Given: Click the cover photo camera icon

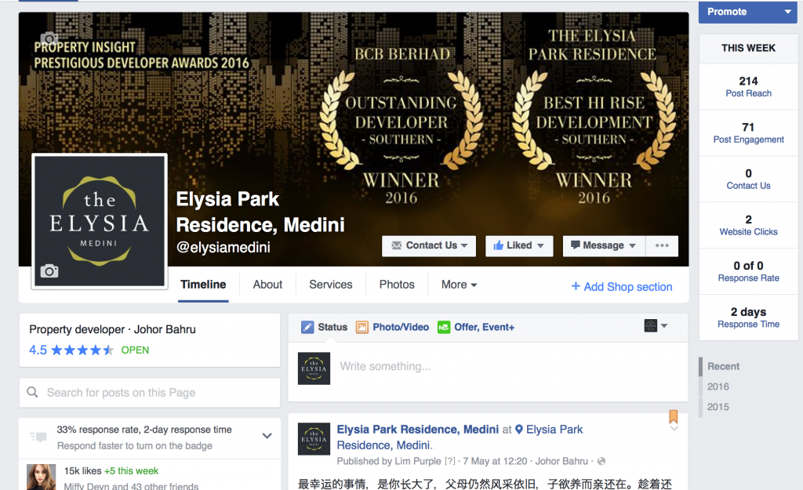Looking at the screenshot, I should click(49, 38).
